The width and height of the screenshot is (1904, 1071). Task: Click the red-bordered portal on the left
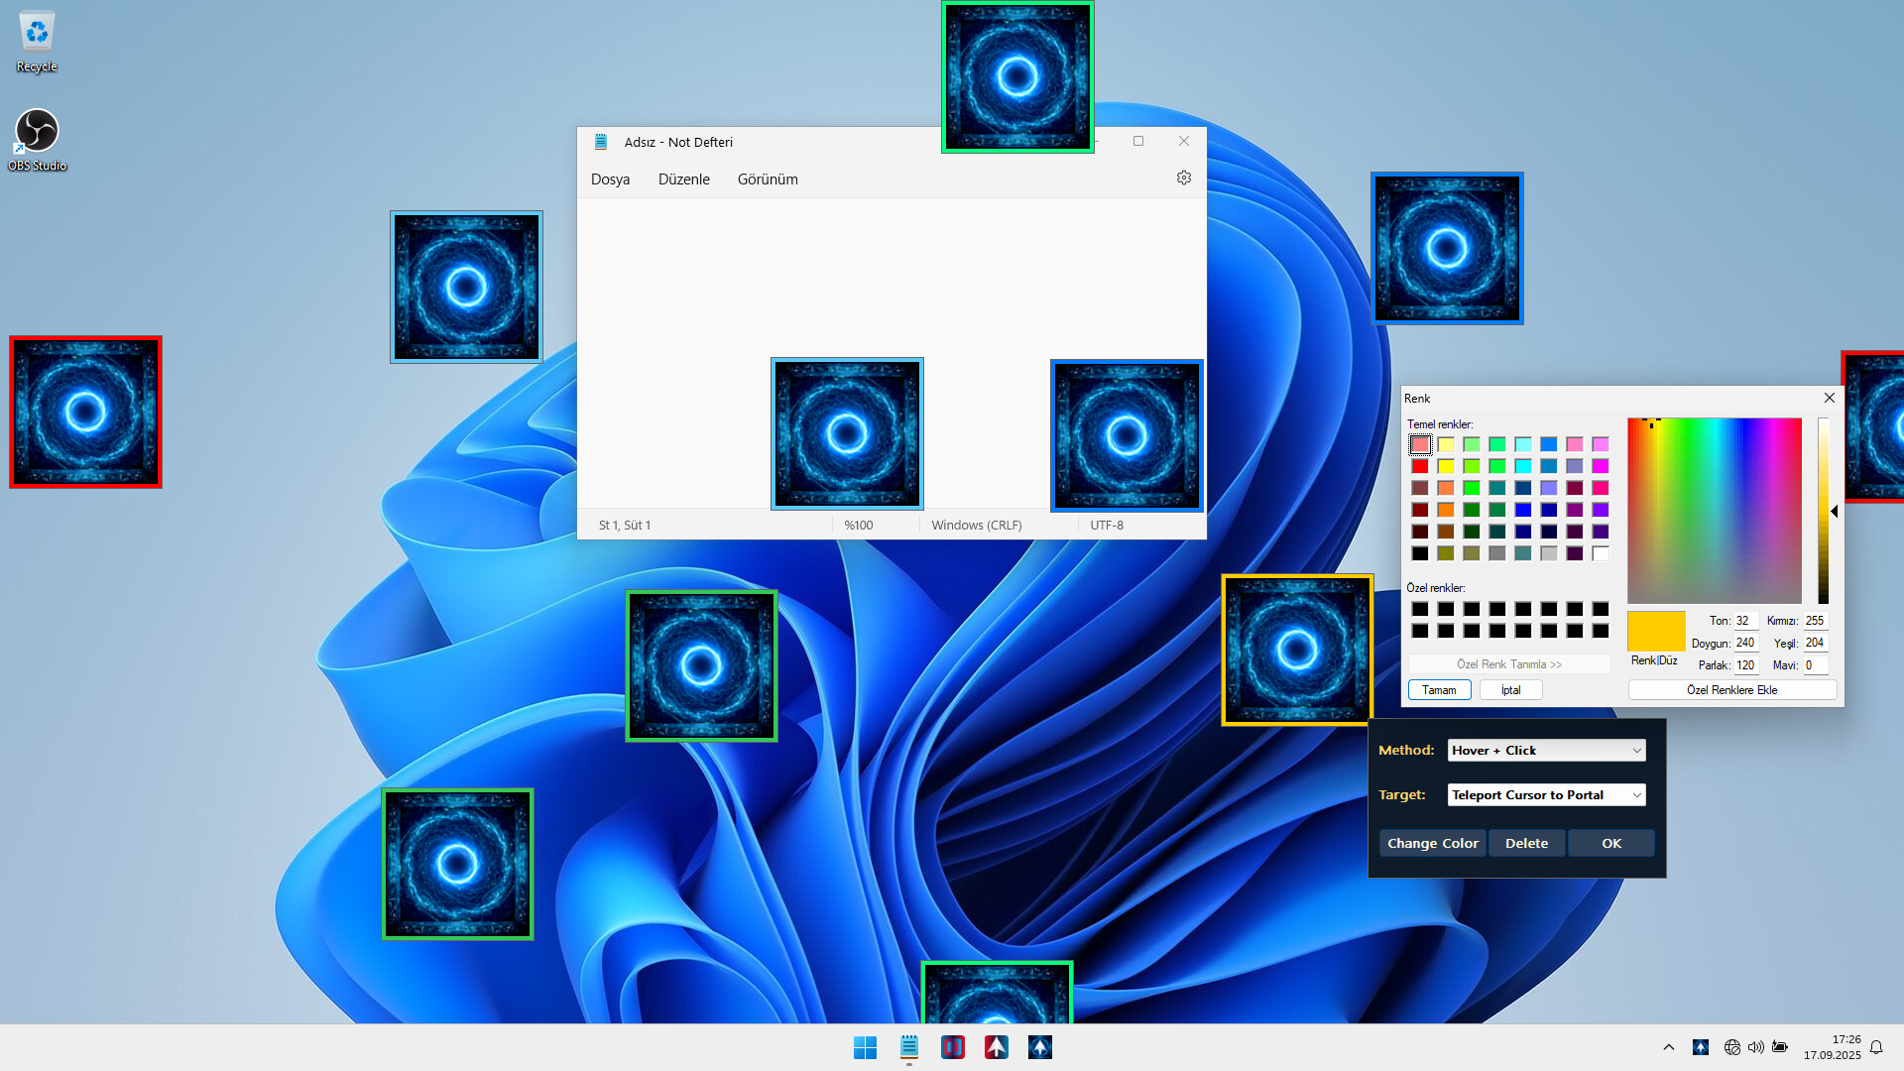pyautogui.click(x=85, y=413)
